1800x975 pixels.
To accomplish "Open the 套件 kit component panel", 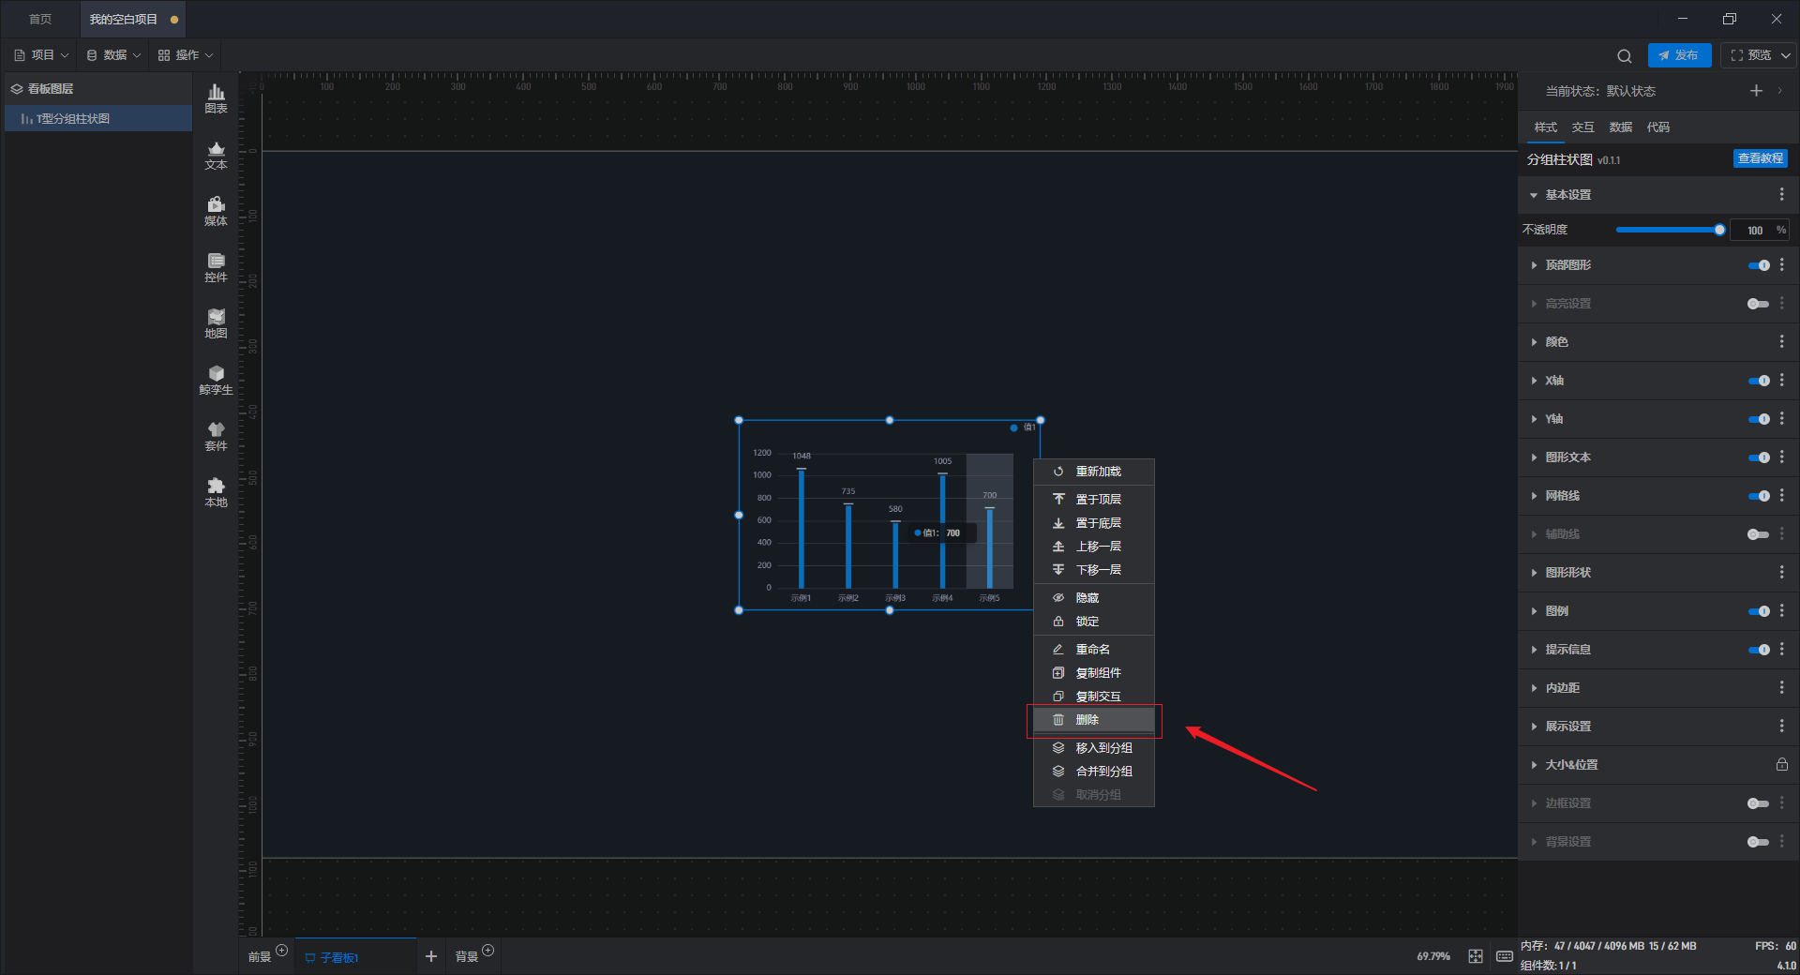I will [216, 436].
